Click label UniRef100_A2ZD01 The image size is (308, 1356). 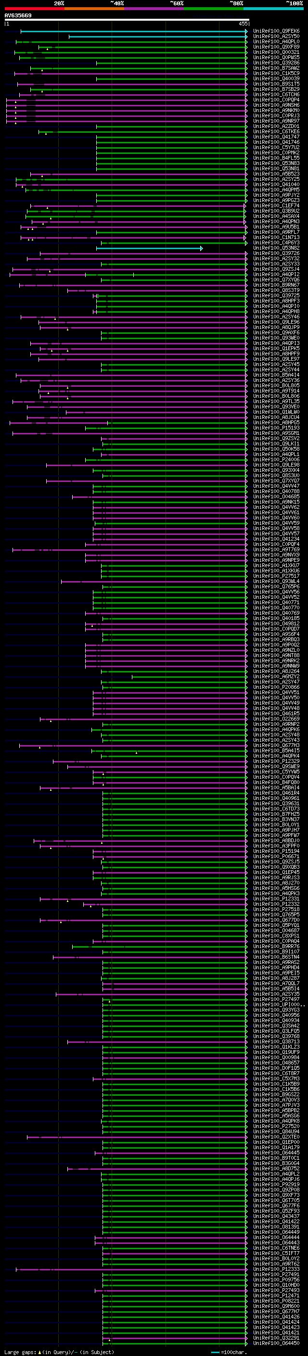276,127
